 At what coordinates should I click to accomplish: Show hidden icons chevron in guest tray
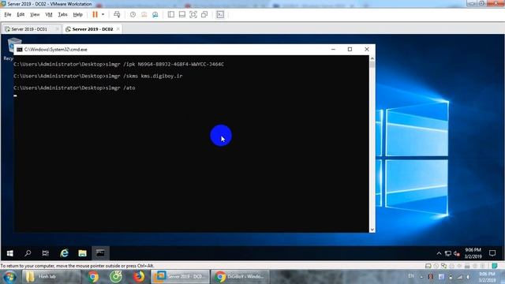coord(439,253)
